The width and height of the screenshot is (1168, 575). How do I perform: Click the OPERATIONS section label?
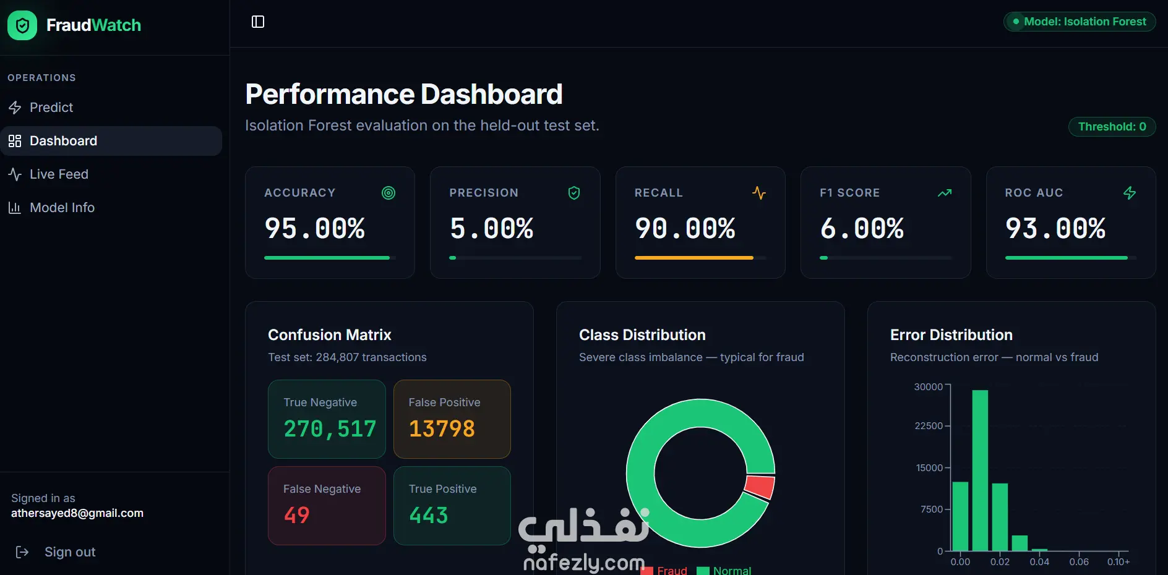(x=42, y=78)
